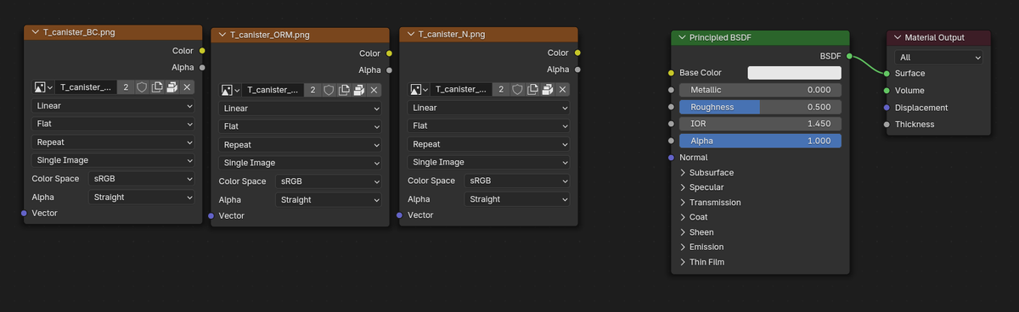Viewport: 1019px width, 312px height.
Task: Open sRGB Color Space dropdown in T_canister_ORM.png node
Action: click(x=329, y=181)
